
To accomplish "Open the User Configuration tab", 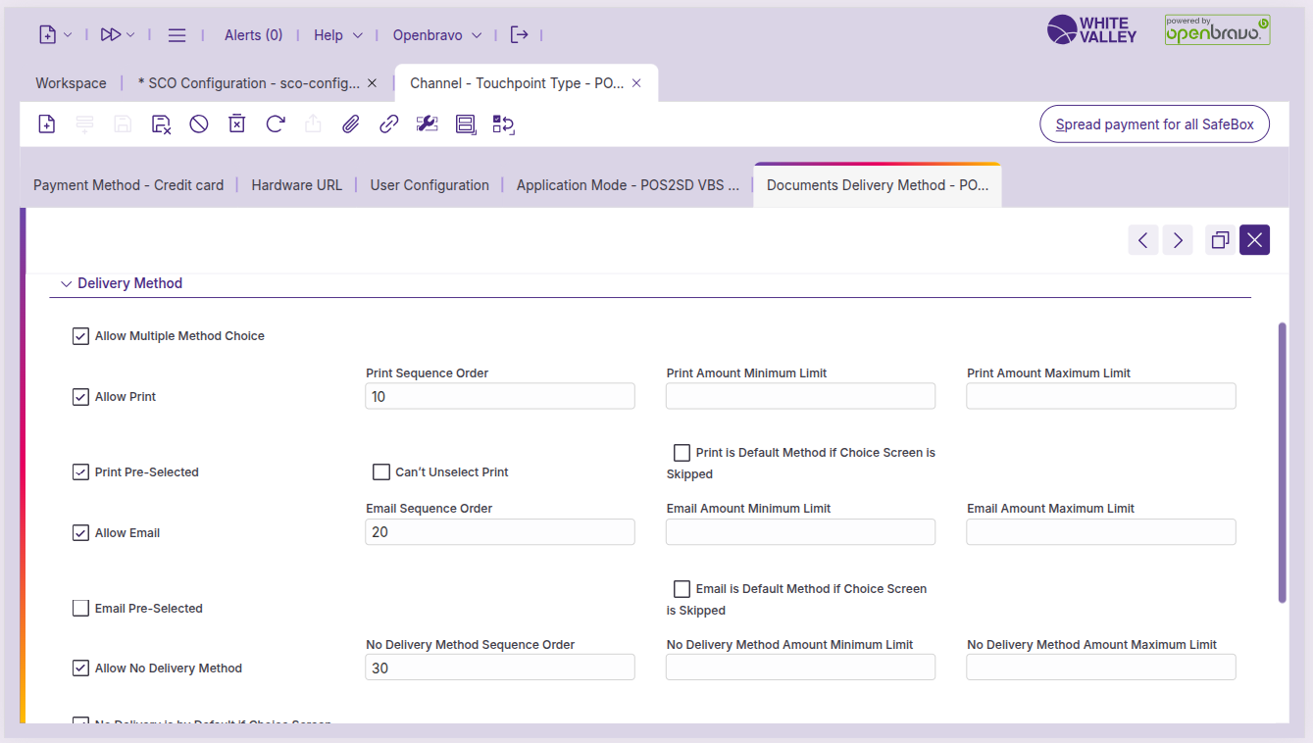I will 429,185.
